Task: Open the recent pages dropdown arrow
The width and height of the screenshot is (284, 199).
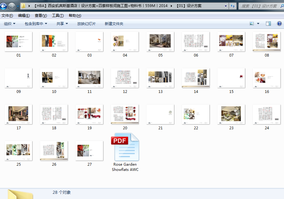Action: (18, 6)
